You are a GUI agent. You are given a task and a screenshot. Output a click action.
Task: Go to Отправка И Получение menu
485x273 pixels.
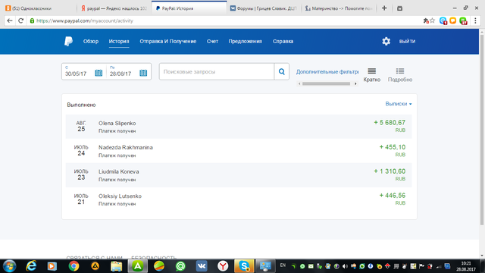tap(168, 41)
